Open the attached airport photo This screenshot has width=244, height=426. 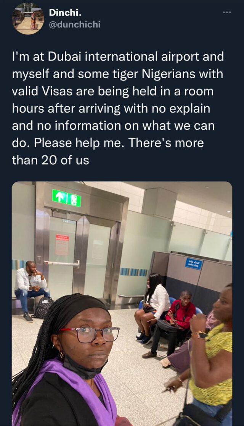122,303
